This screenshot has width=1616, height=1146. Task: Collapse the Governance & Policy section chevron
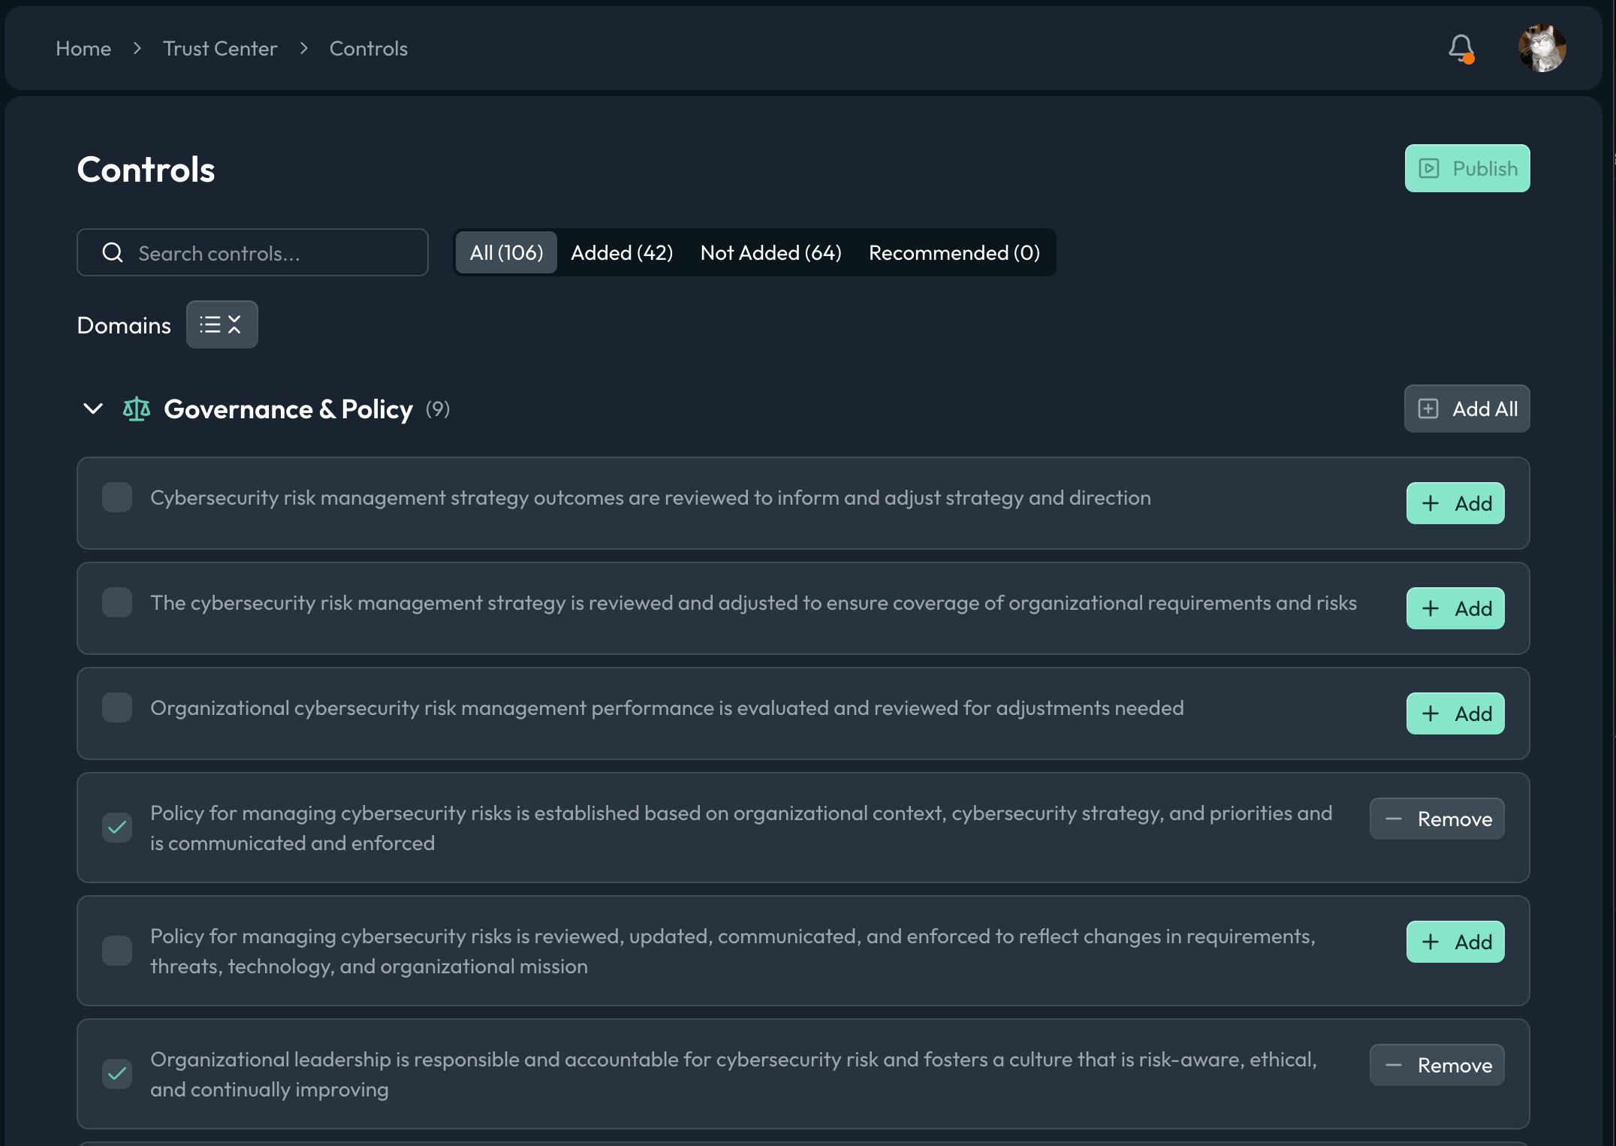tap(93, 409)
